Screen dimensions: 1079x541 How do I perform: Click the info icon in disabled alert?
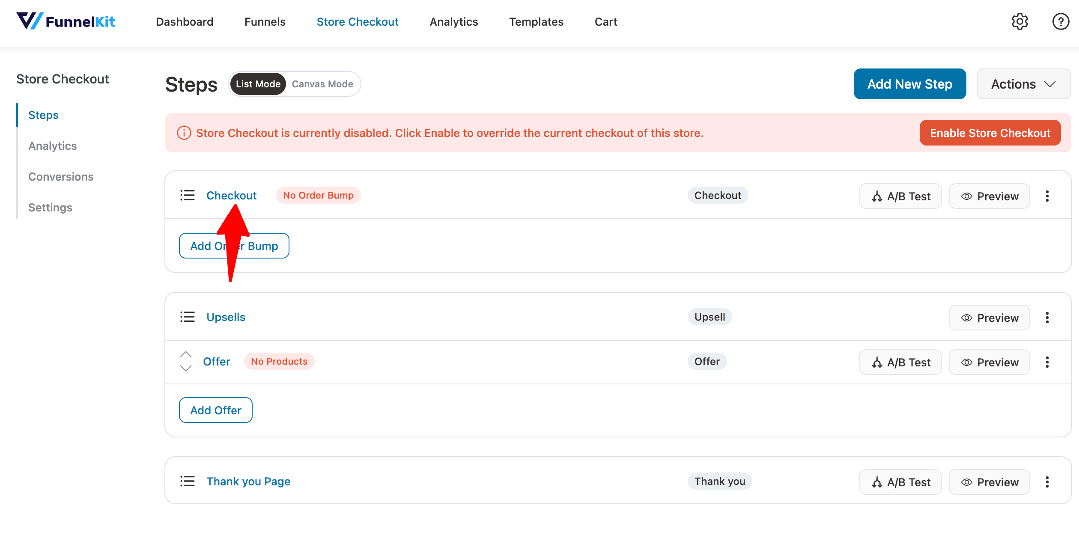pos(184,133)
